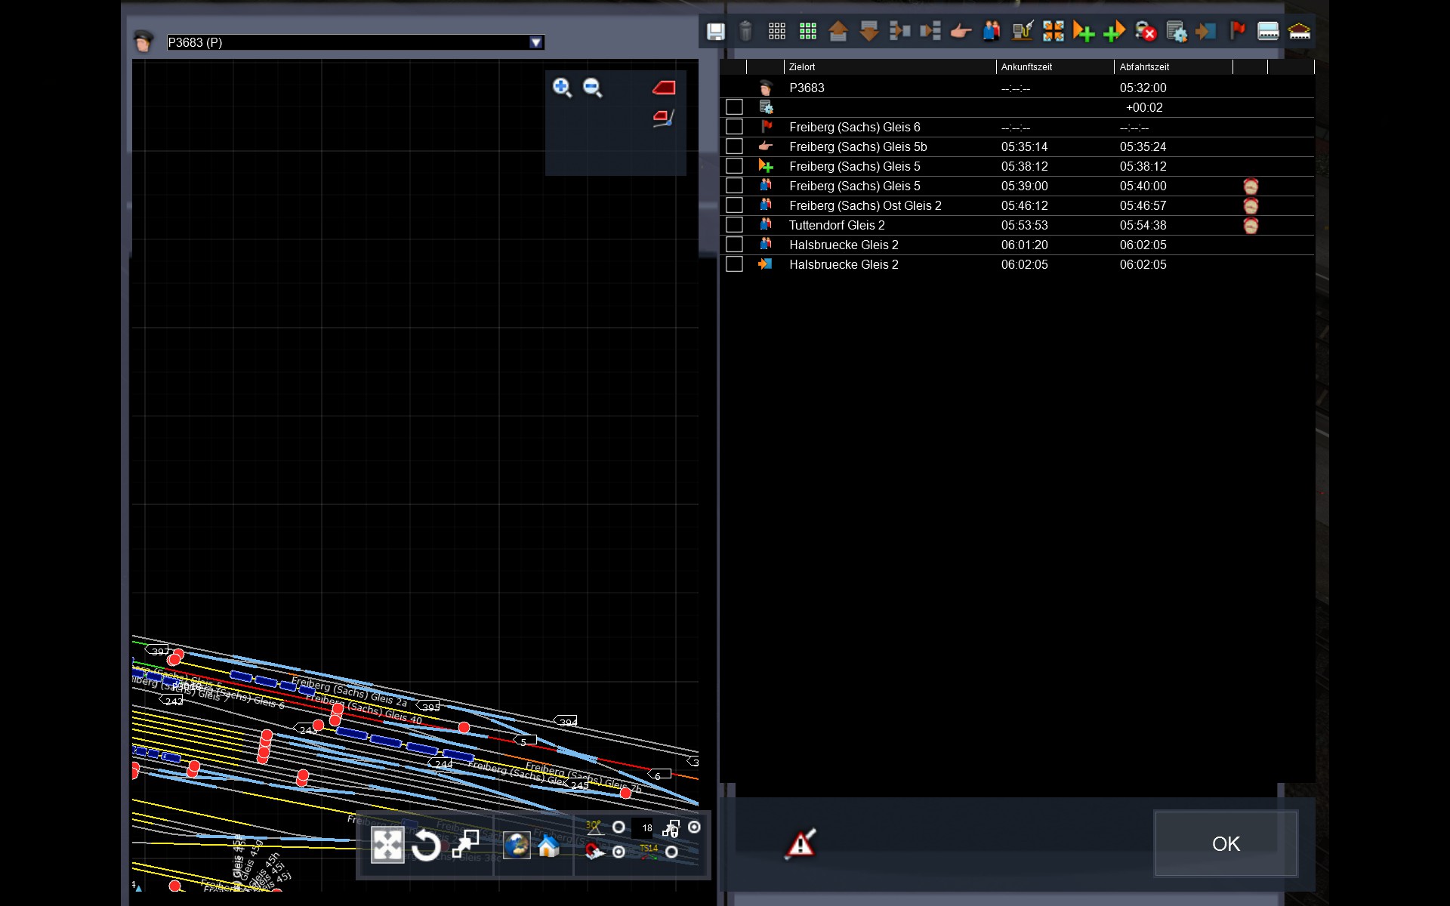Click departure time 05:32:00 for P3683
1450x906 pixels.
click(1143, 88)
